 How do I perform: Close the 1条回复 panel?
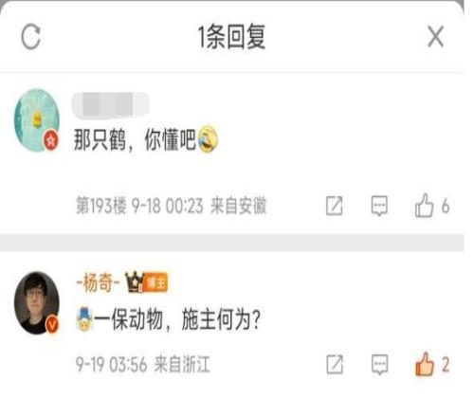(x=436, y=37)
